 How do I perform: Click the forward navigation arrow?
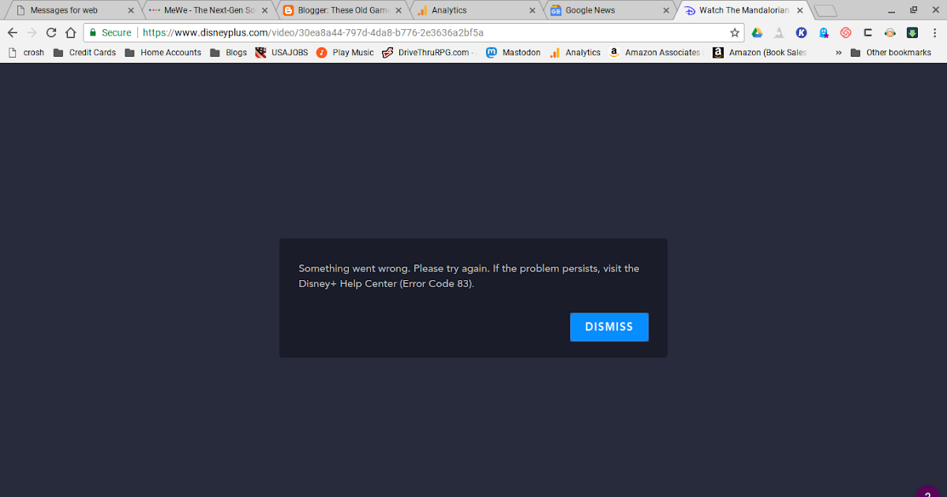32,33
